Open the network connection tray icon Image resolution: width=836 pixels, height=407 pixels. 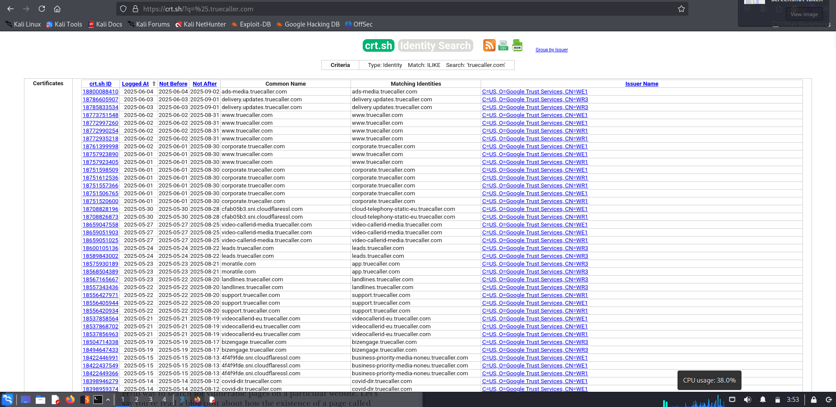[x=732, y=400]
